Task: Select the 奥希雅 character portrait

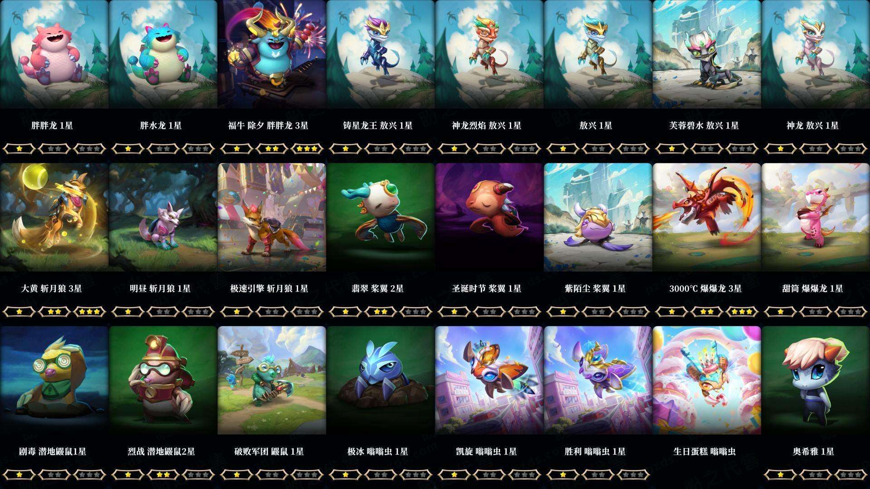Action: [816, 380]
